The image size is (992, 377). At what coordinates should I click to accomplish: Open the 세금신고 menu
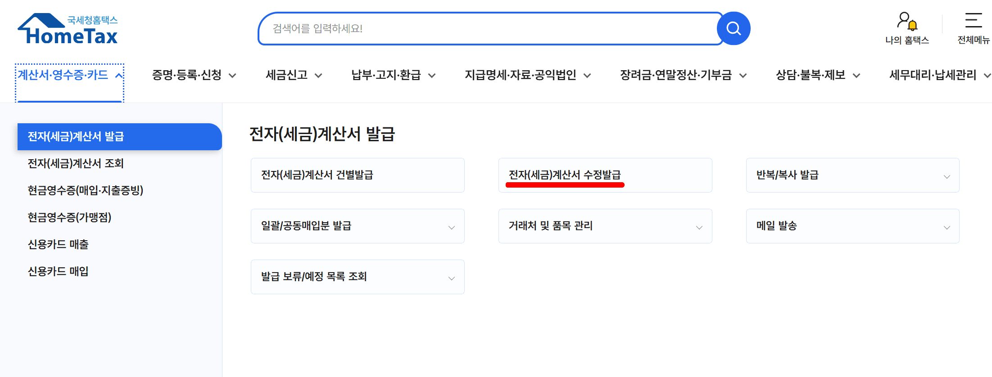click(x=294, y=75)
